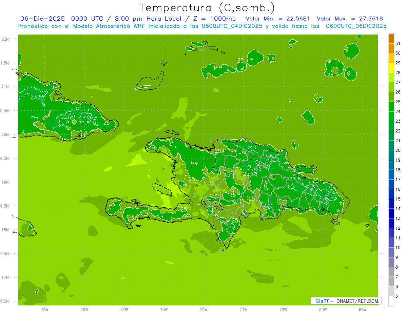Click the '7.5N' latitude tick label

click(5, 254)
